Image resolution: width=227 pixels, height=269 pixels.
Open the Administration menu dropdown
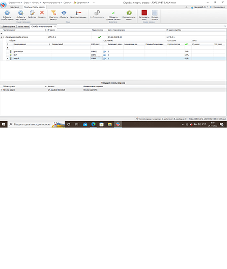click(52, 3)
